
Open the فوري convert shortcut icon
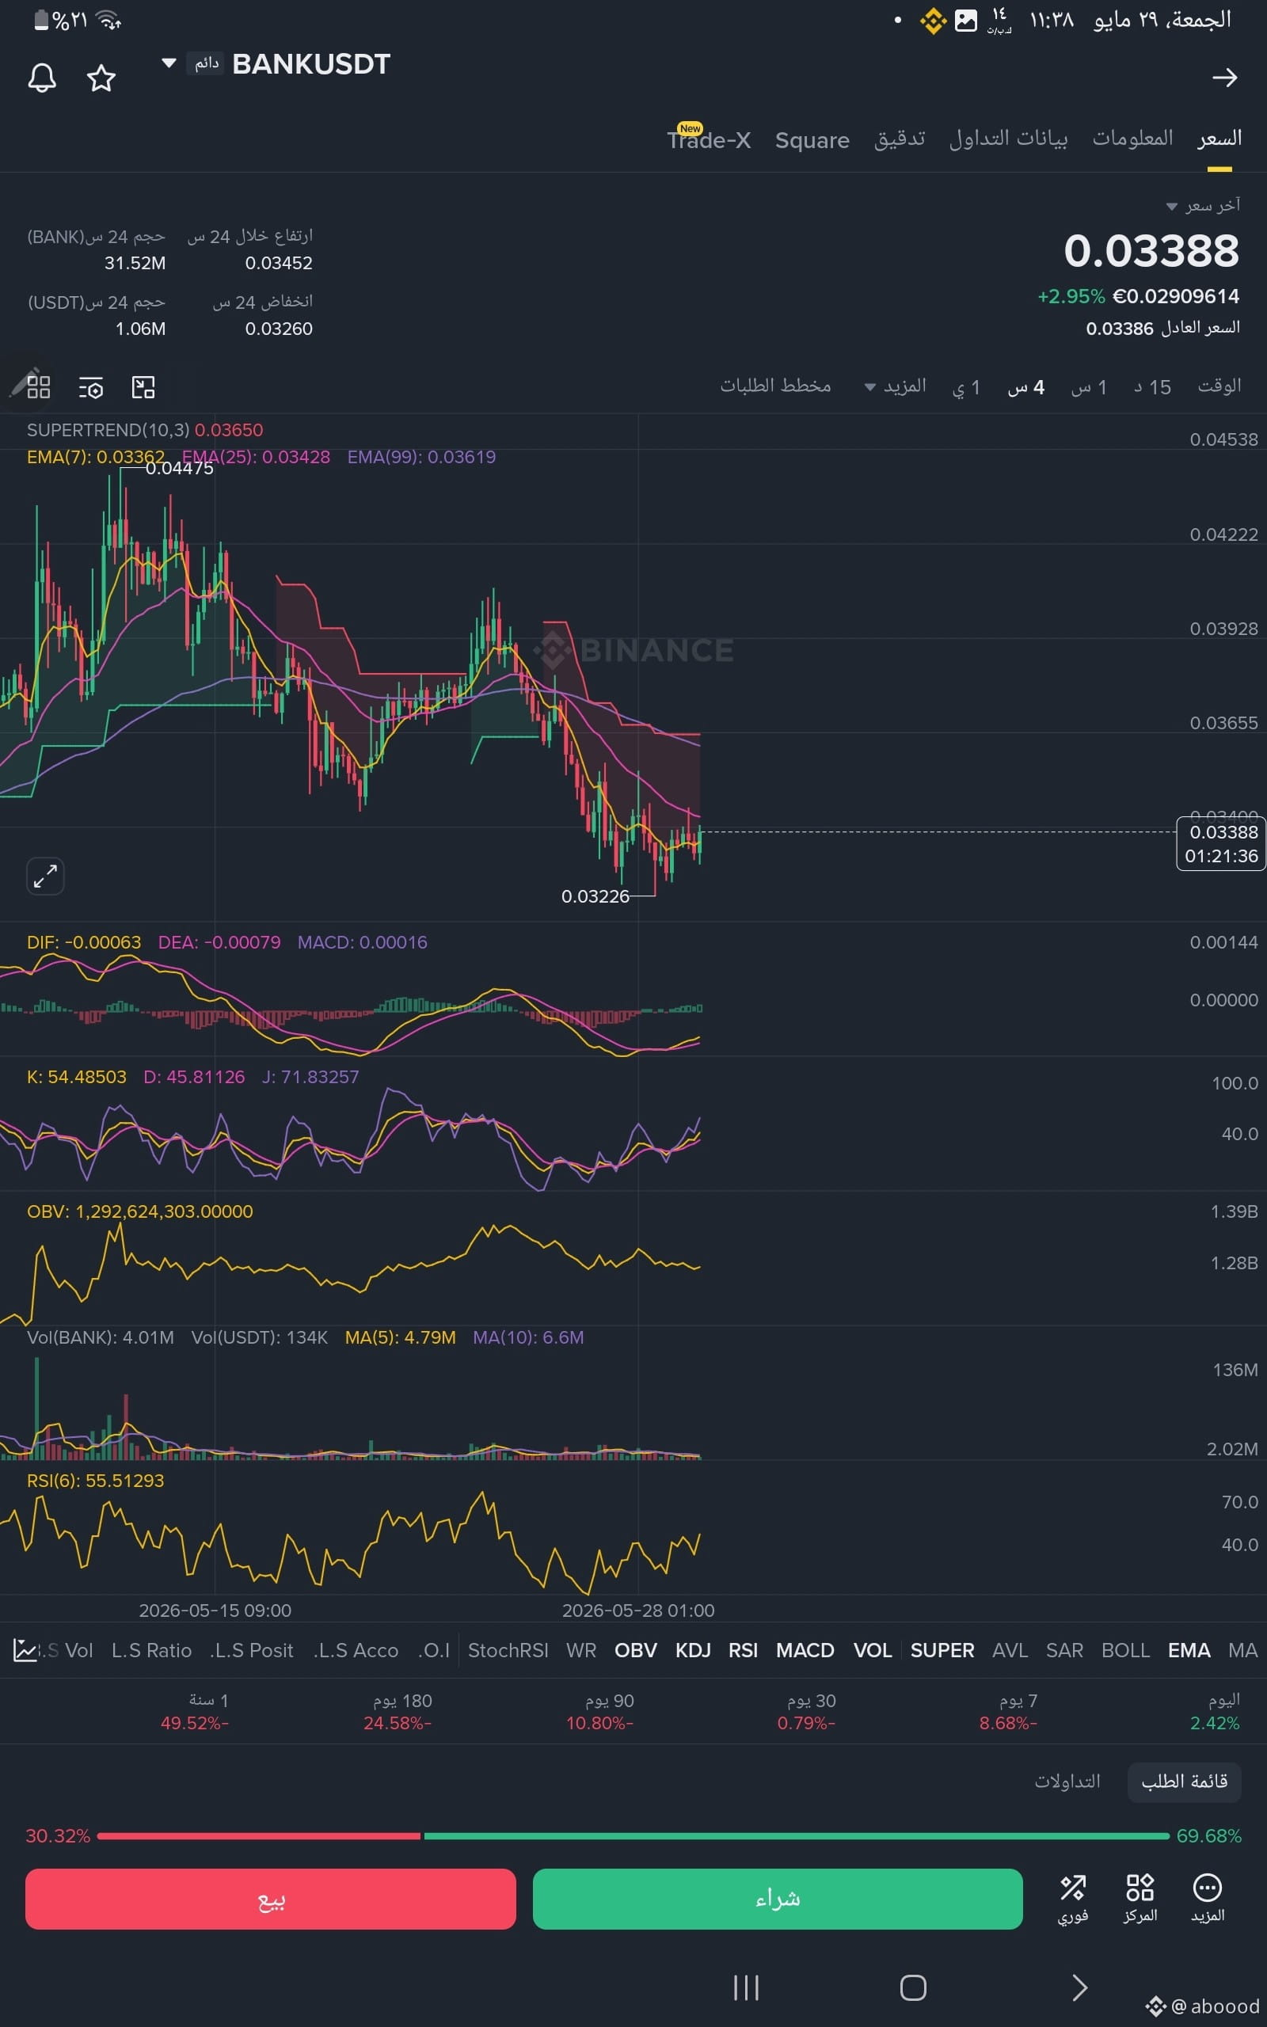[1072, 1898]
